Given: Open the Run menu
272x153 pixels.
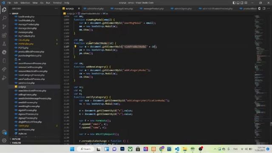Looking at the screenshot, I should [x=48, y=3].
